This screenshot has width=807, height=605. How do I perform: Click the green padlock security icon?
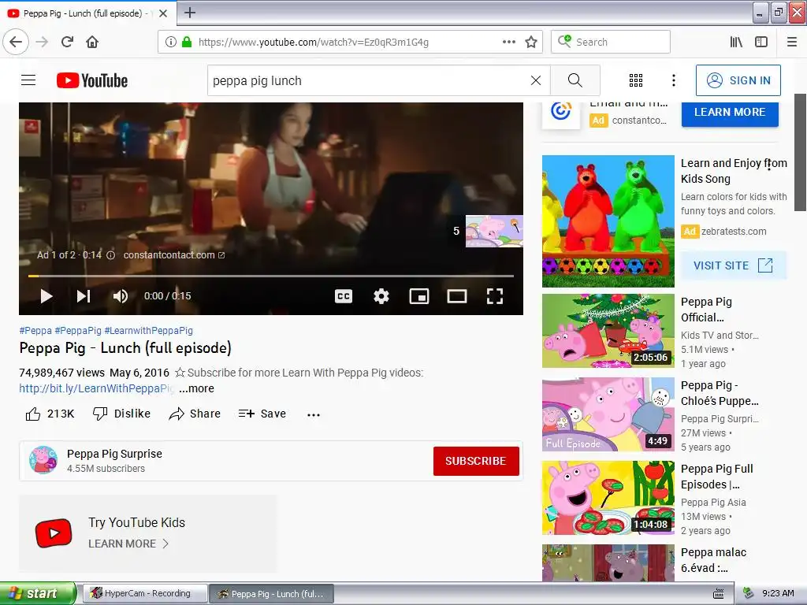click(x=187, y=42)
